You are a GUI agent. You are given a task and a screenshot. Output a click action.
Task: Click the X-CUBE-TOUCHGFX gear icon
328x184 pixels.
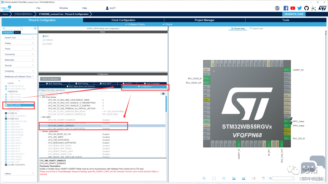[6, 165]
